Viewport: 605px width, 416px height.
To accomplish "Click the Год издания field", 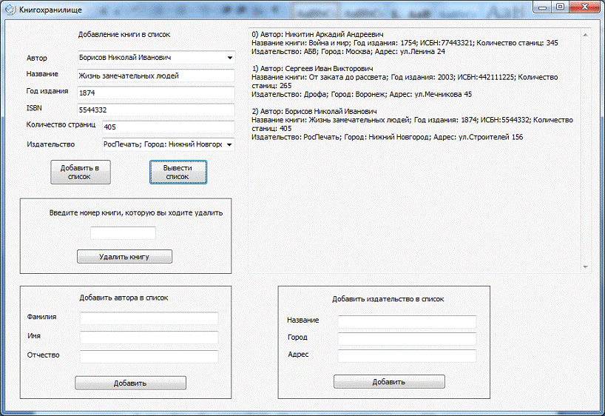I will 156,93.
